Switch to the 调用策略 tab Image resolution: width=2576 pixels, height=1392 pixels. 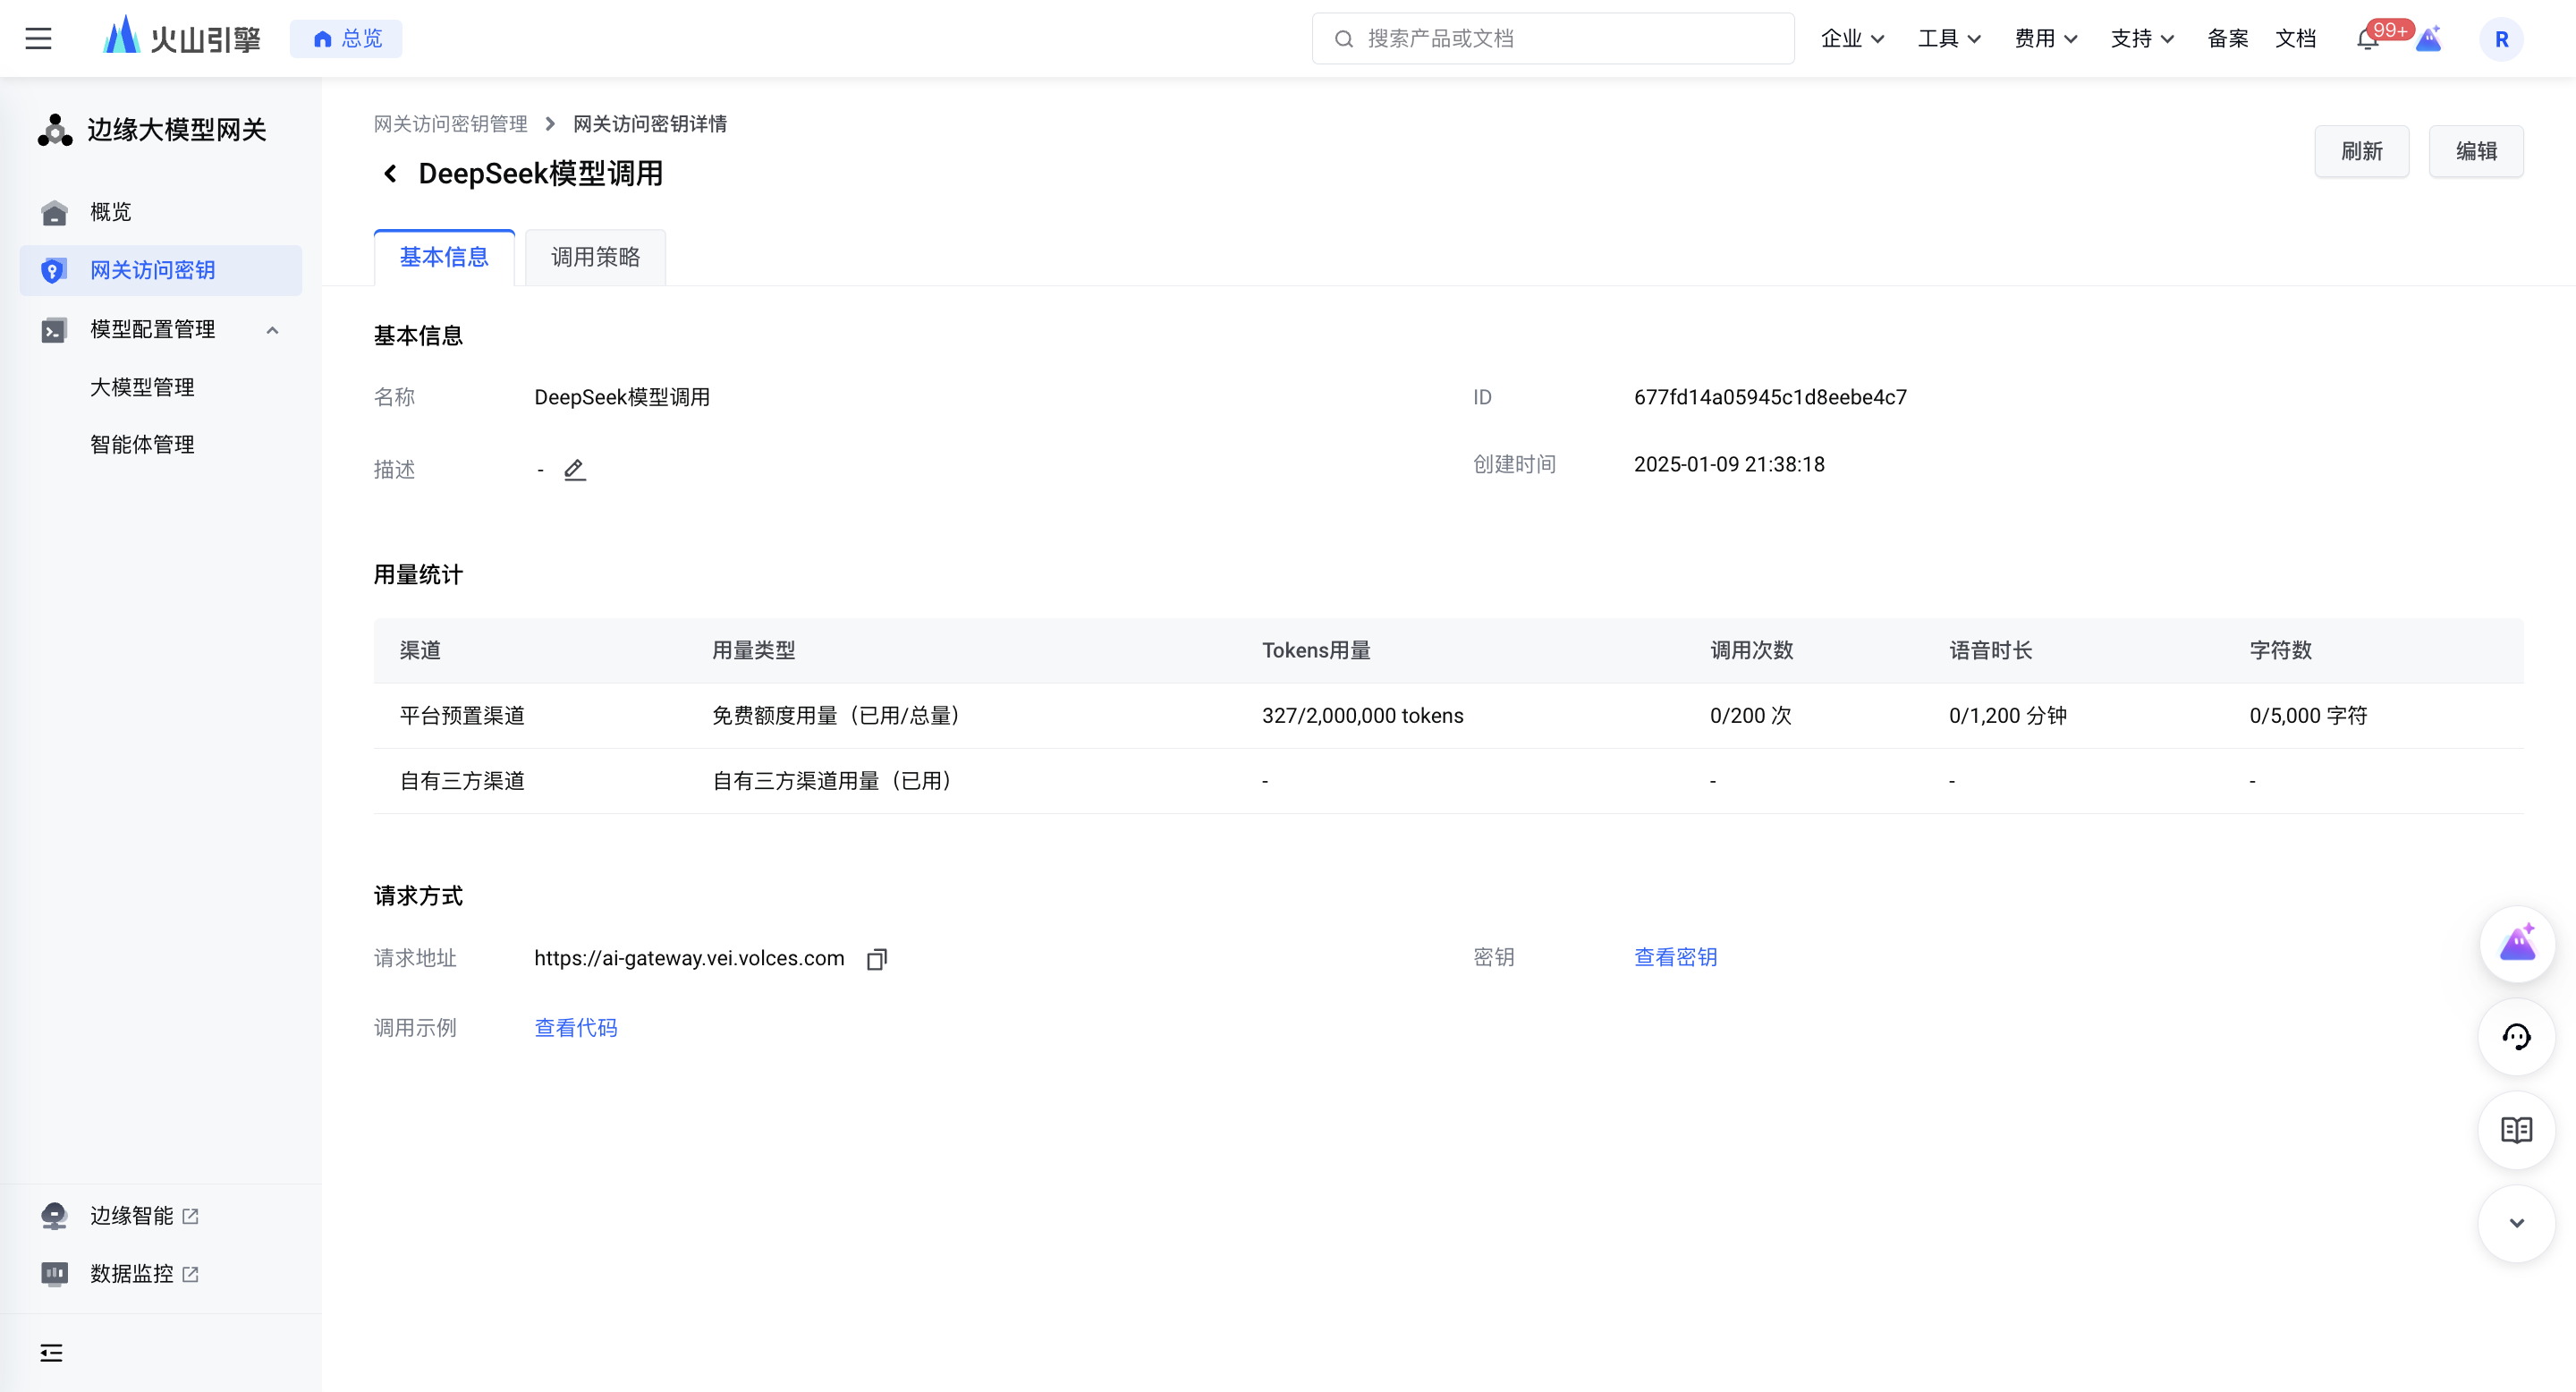(595, 258)
